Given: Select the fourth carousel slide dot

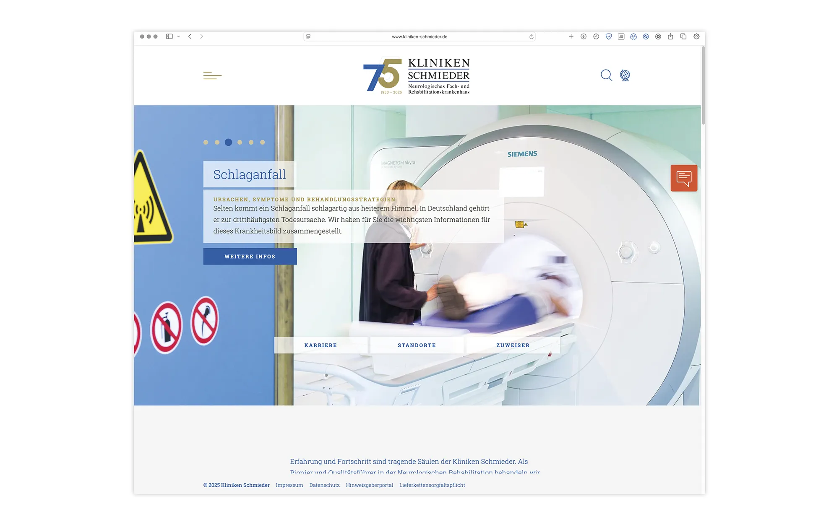Looking at the screenshot, I should 240,143.
